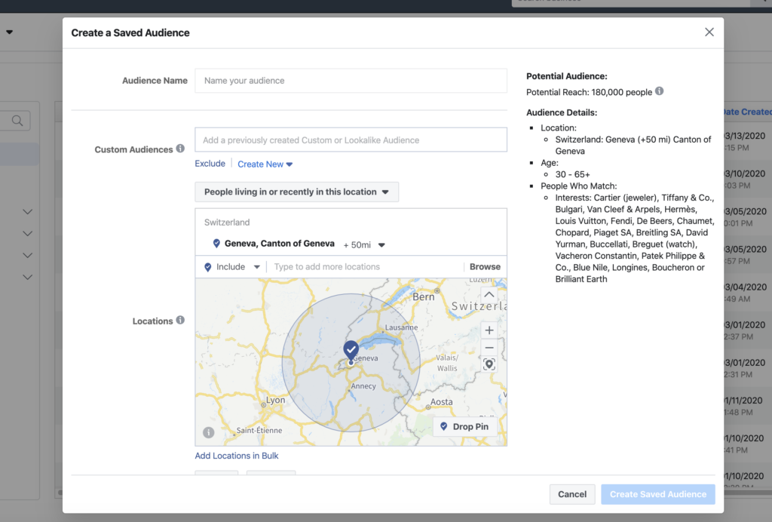Zoom out on the locations map
This screenshot has height=522, width=772.
click(x=489, y=348)
